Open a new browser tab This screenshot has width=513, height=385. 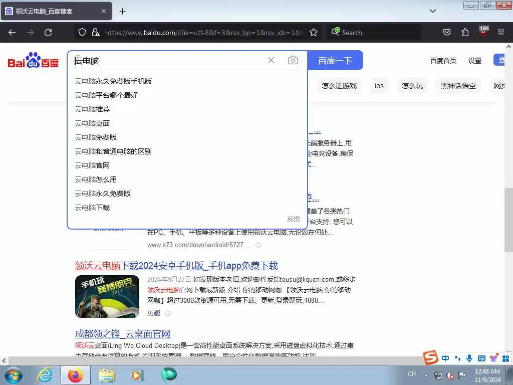pyautogui.click(x=122, y=12)
